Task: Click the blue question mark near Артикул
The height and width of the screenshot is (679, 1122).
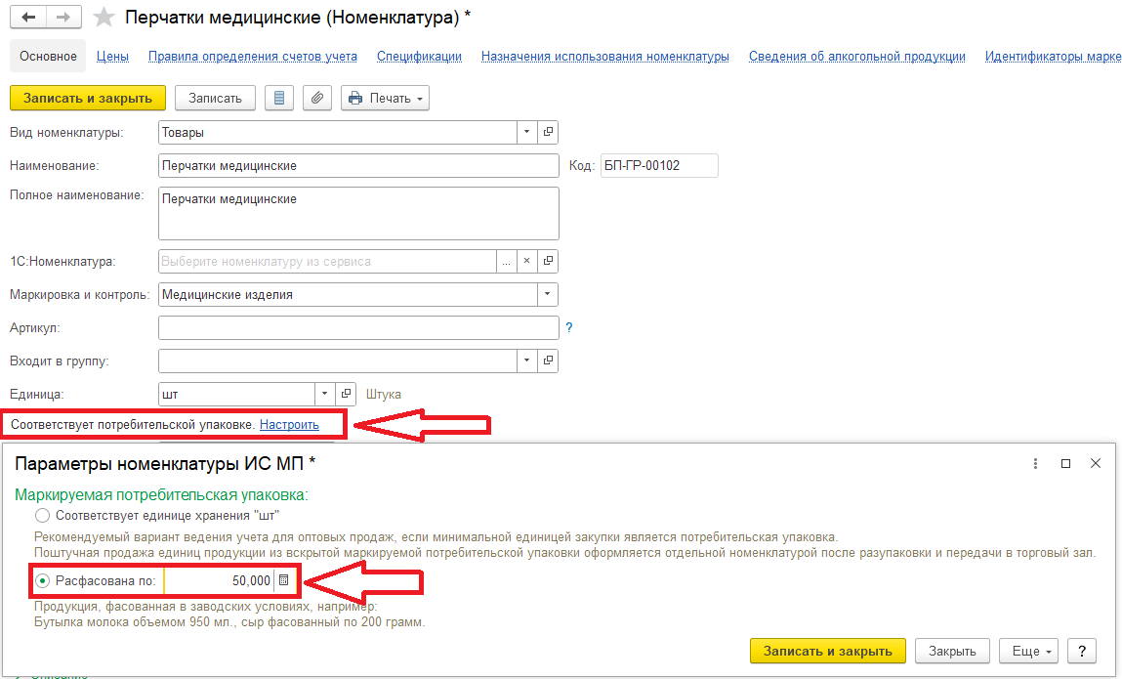Action: (569, 328)
